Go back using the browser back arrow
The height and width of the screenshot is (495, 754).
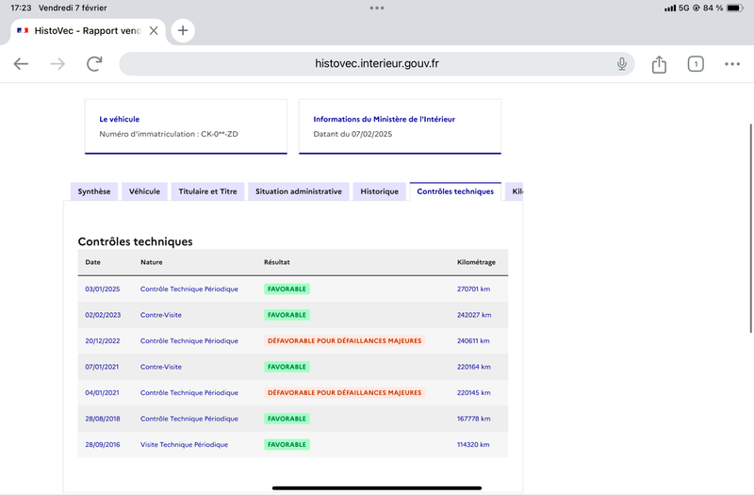[x=21, y=63]
